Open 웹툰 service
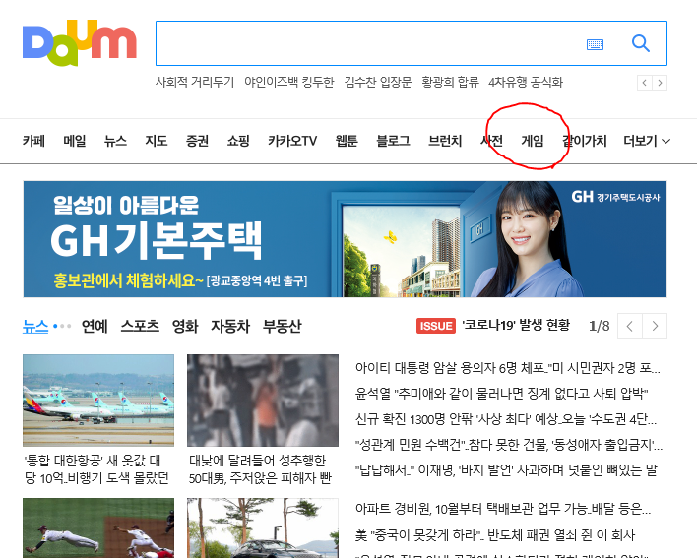697x558 pixels. point(347,141)
